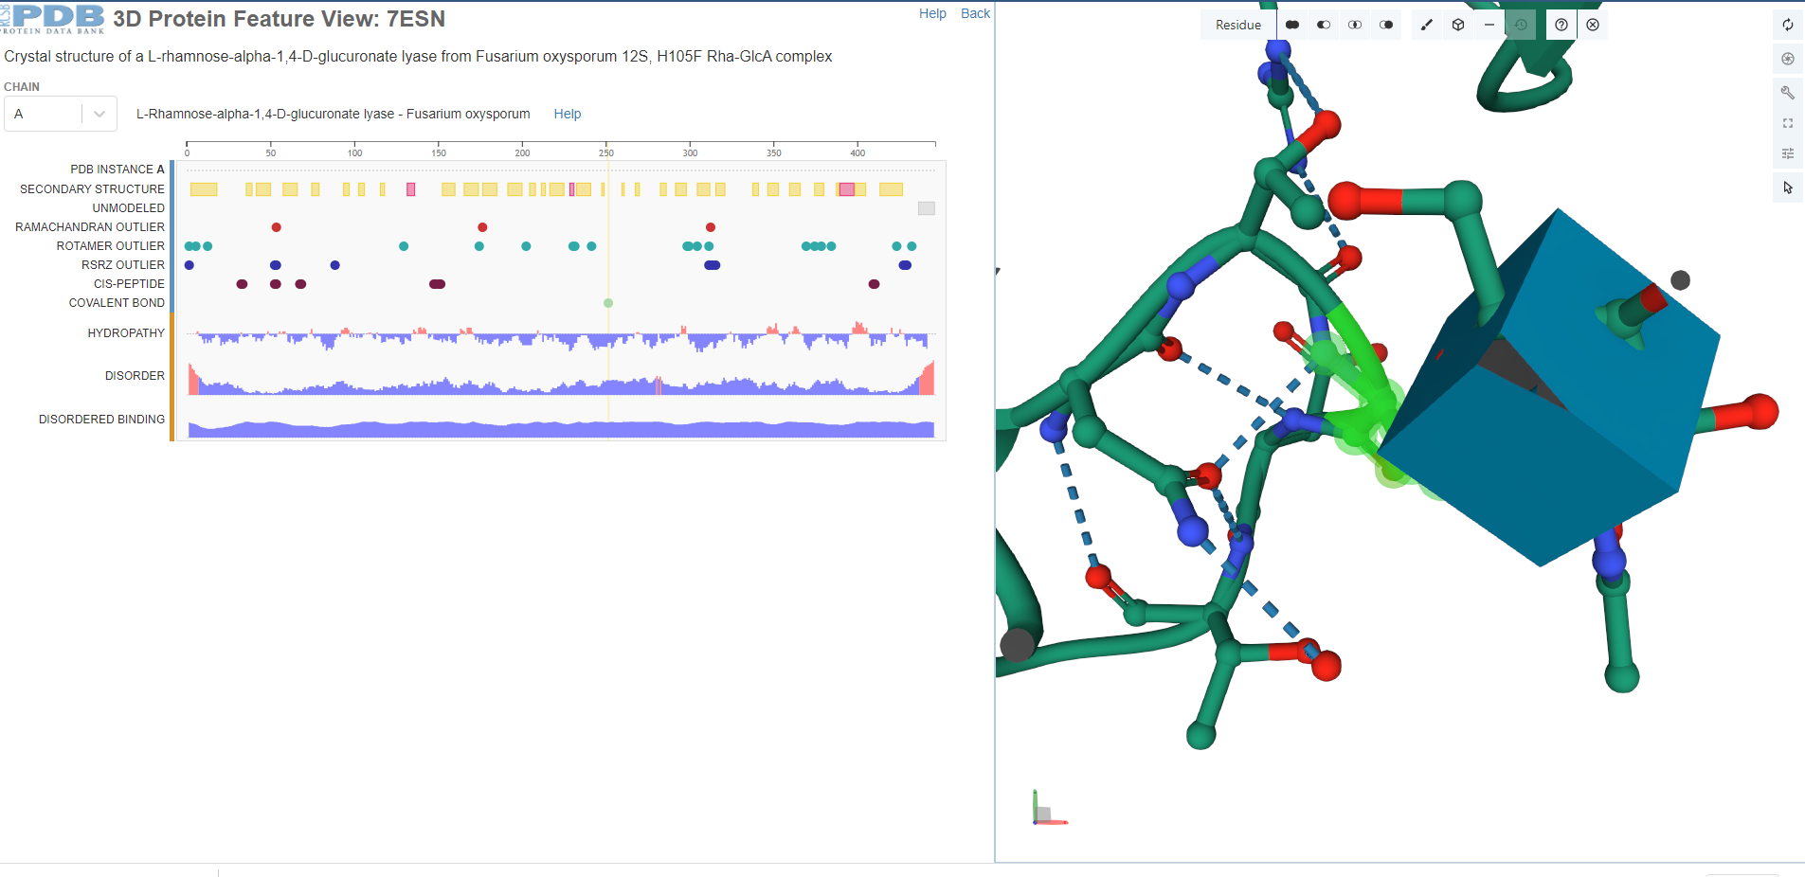Click the union selection icon
Screen dimensions: 1805x877
pos(1292,25)
